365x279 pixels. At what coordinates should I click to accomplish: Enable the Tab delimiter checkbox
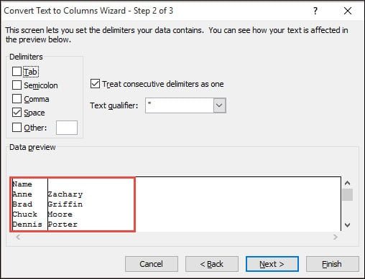pos(17,71)
